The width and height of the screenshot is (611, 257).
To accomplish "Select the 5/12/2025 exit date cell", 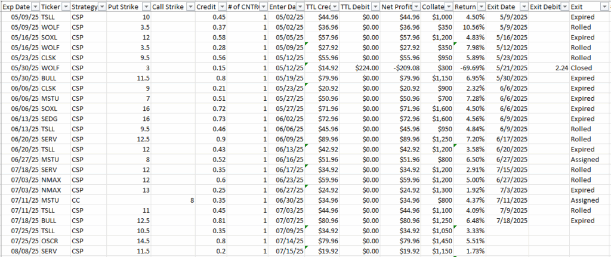I will 508,48.
